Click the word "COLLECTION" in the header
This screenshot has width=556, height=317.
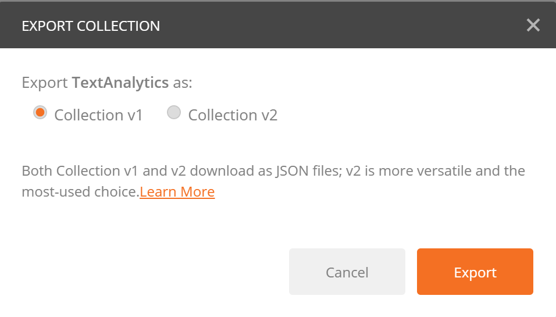point(118,26)
